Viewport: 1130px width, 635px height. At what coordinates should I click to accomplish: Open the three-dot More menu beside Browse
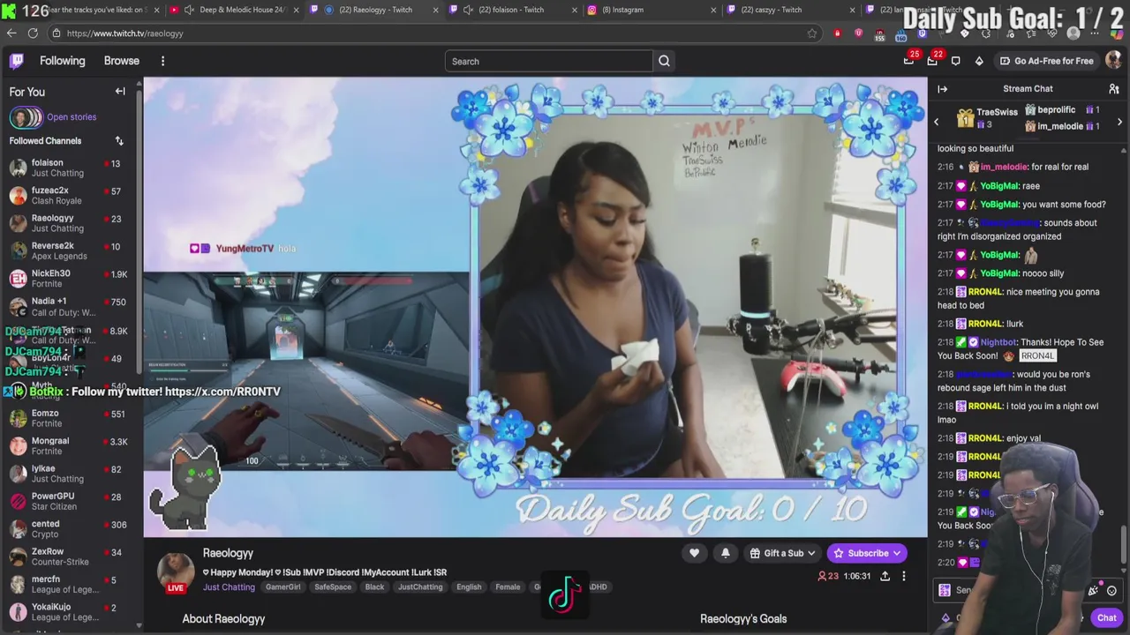pos(162,61)
